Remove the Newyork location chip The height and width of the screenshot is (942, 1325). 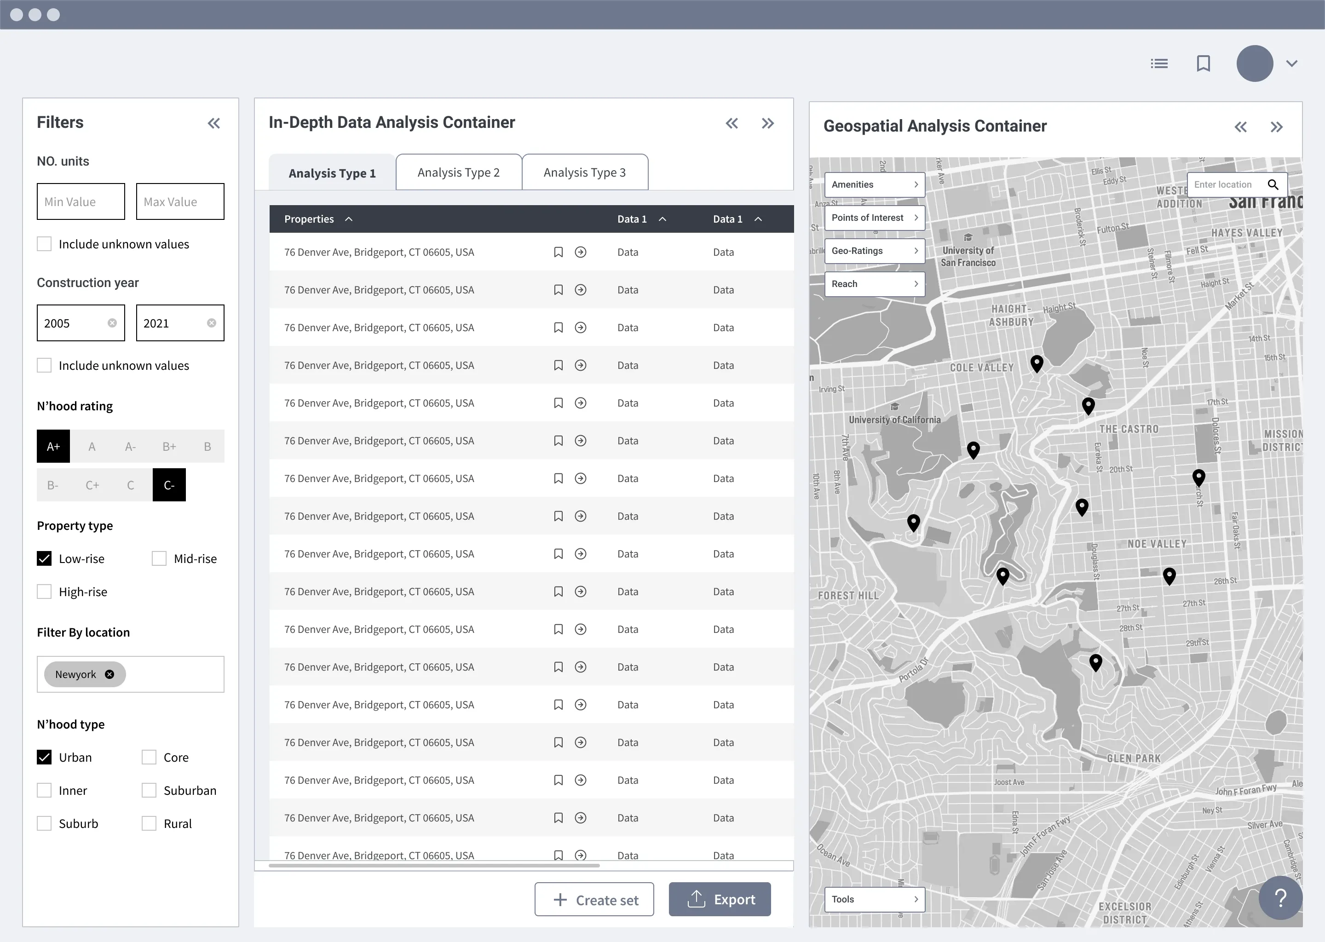coord(109,674)
